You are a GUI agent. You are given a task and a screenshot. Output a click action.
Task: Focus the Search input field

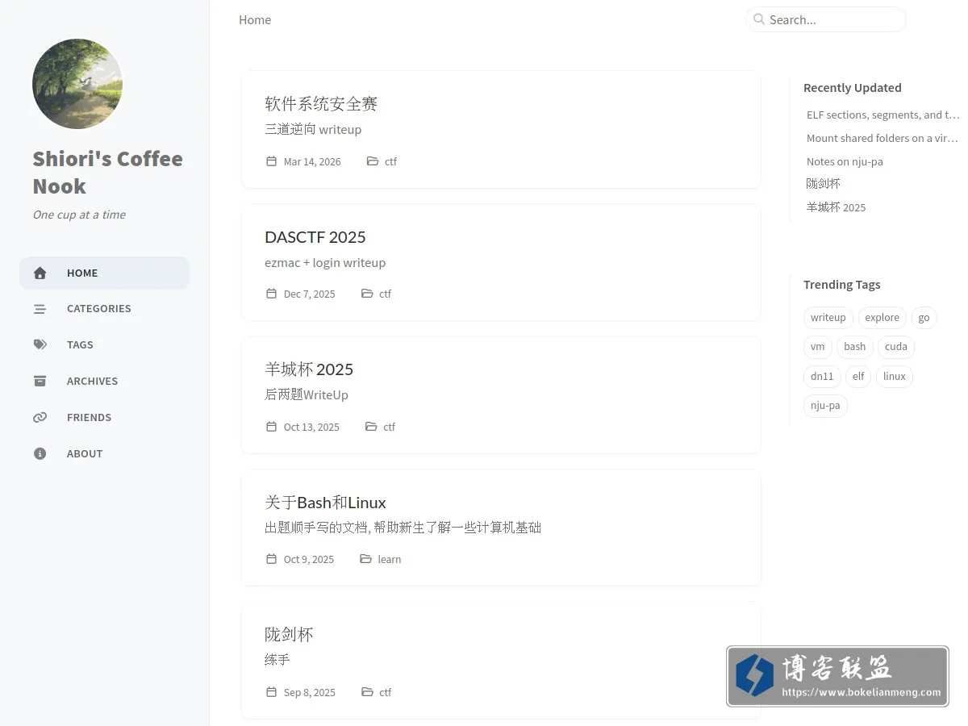[826, 19]
